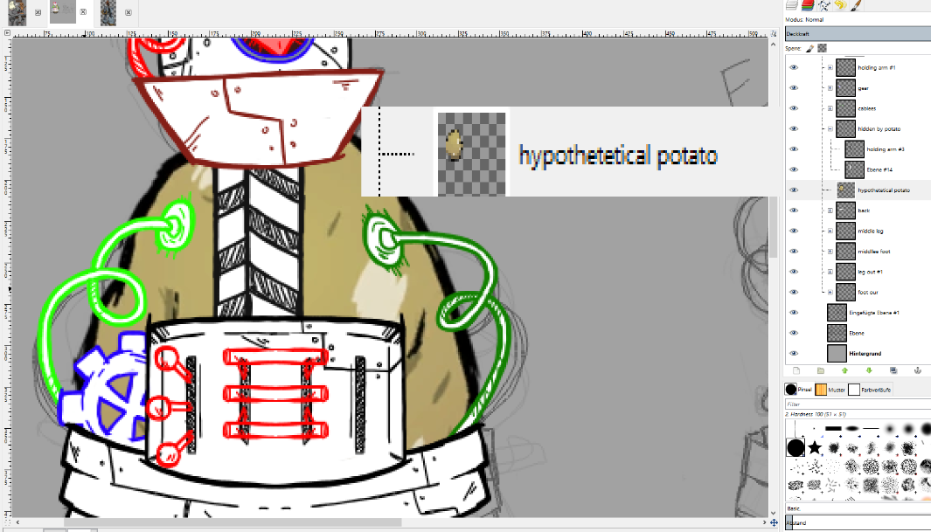Hide the Hintergrund layer
Screen dimensions: 931x532
coord(794,353)
